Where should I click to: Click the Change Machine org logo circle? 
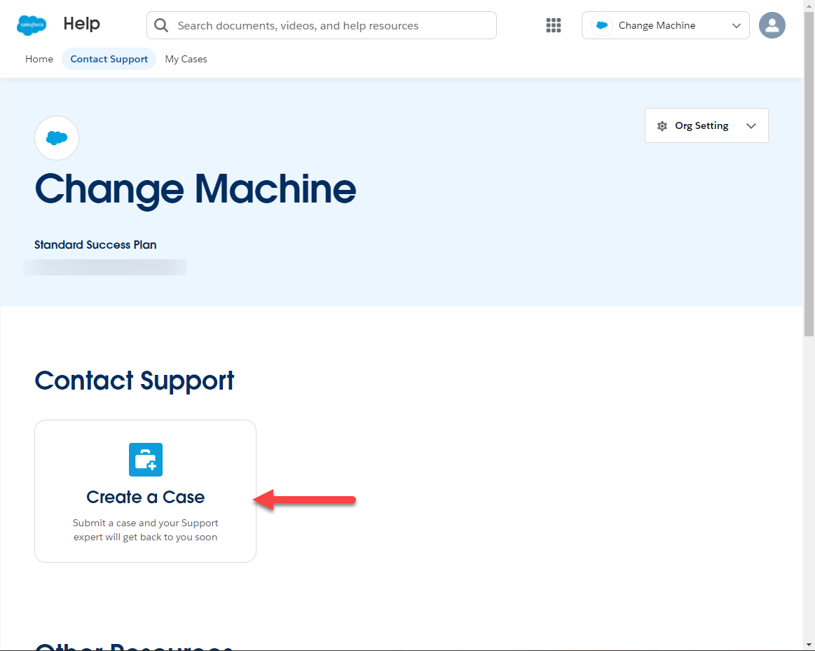pos(57,137)
